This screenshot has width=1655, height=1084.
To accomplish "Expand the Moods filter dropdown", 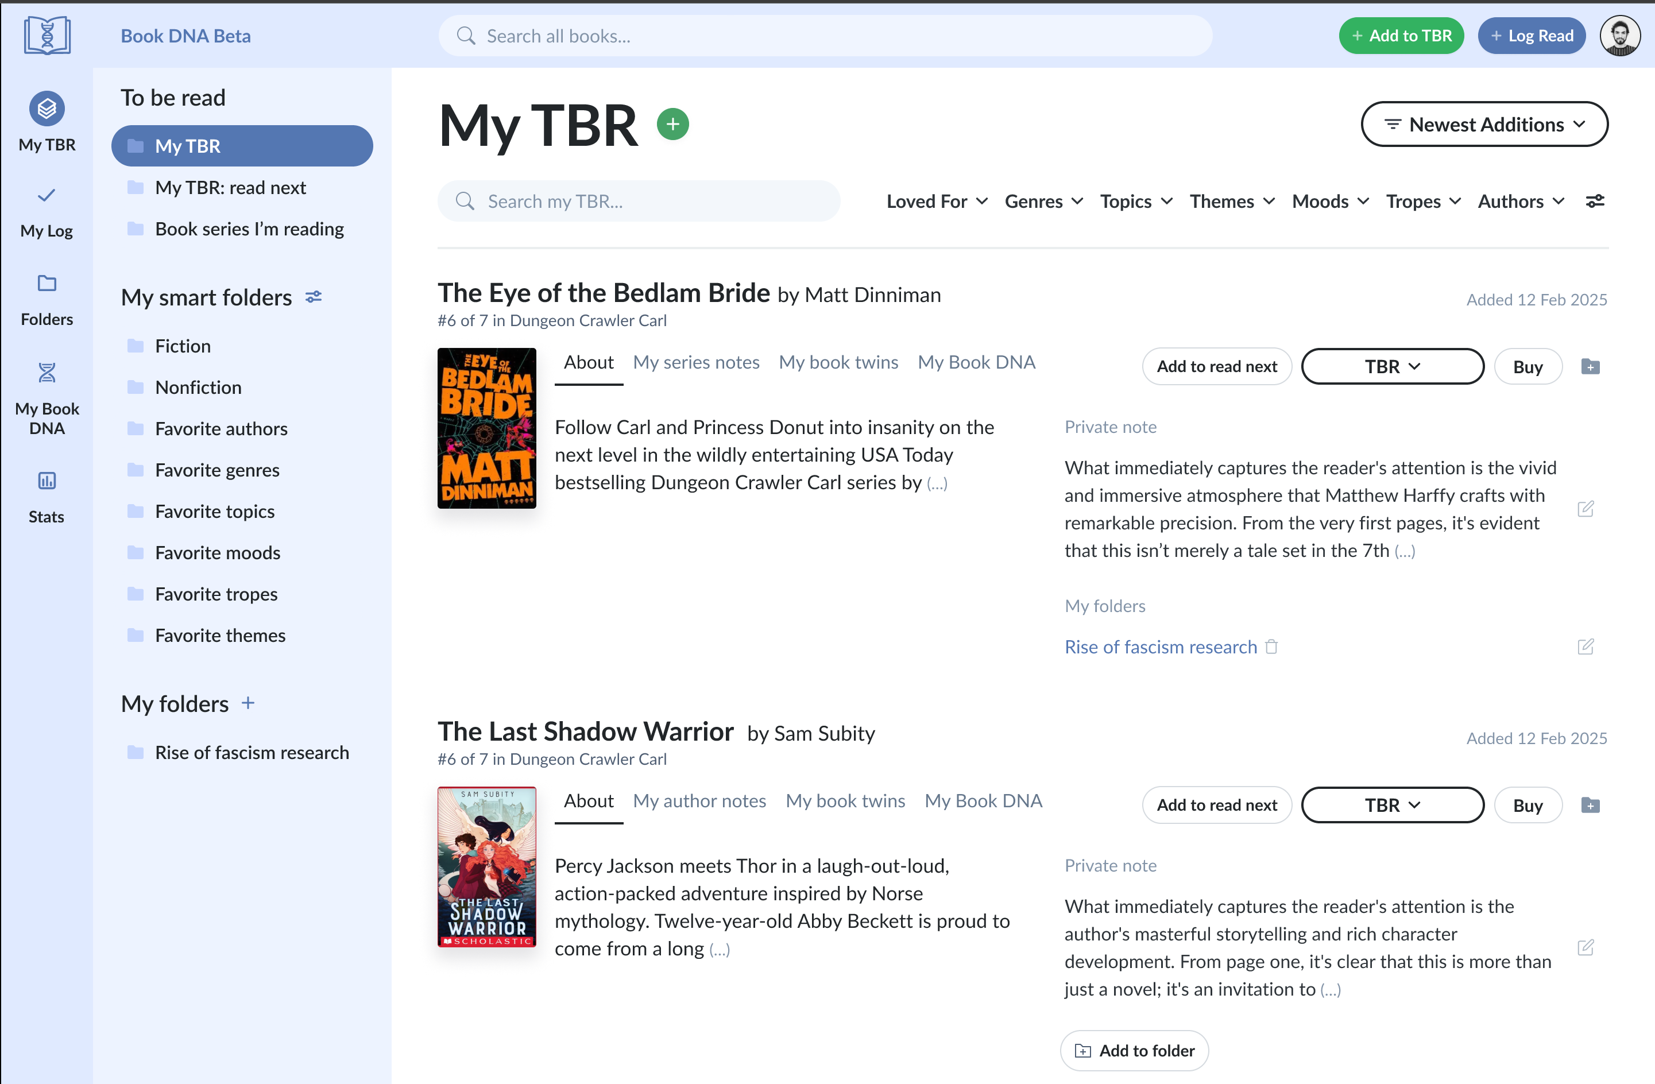I will coord(1329,201).
